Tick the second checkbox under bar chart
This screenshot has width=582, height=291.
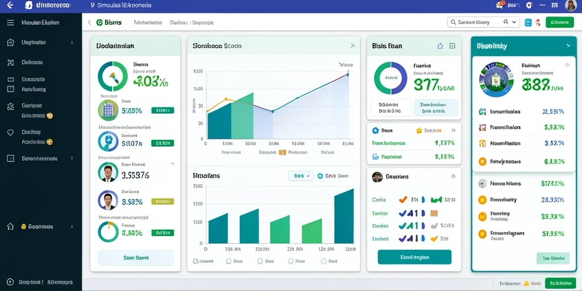tap(228, 261)
